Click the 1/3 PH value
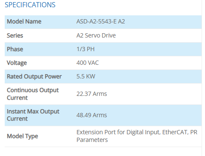This screenshot has width=205, height=156. tap(85, 49)
